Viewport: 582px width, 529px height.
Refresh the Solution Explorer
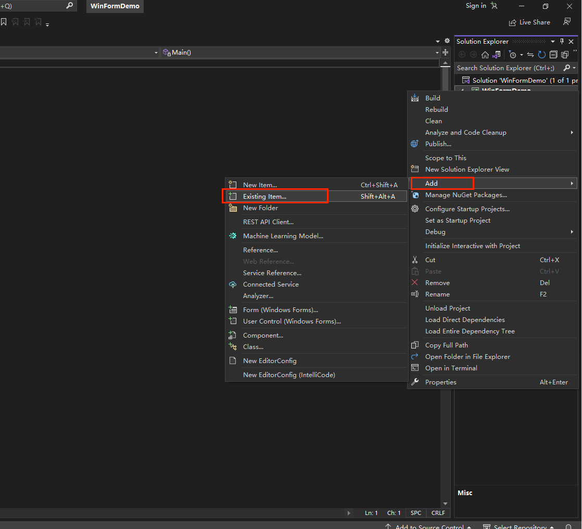pyautogui.click(x=542, y=55)
